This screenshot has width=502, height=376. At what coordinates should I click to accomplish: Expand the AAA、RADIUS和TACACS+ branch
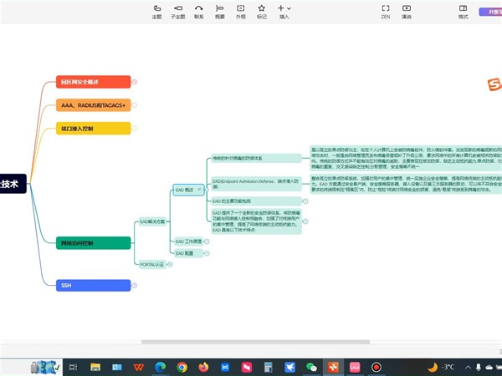[135, 105]
